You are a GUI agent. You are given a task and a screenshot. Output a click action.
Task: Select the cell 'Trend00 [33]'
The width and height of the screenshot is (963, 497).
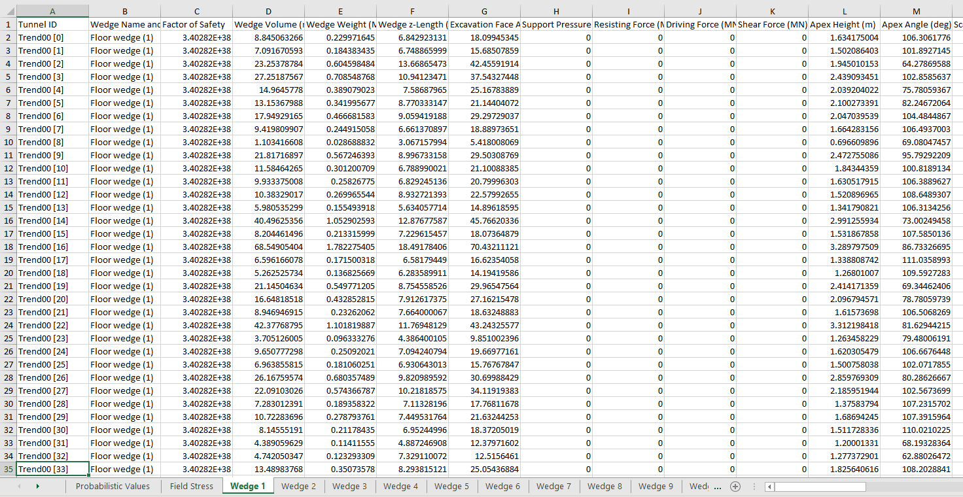[52, 469]
